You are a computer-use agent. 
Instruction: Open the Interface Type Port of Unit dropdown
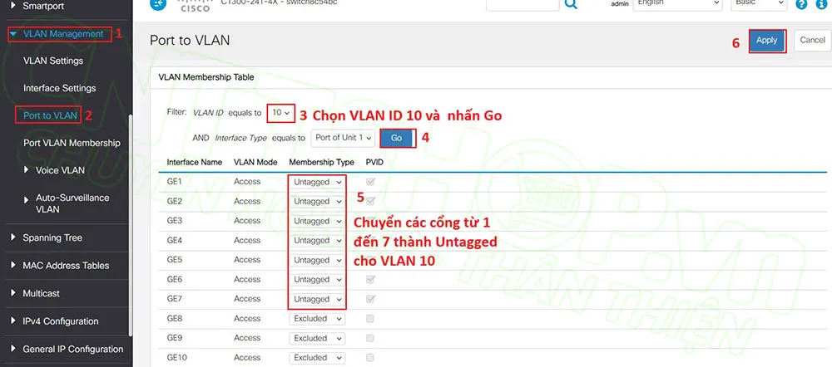[344, 138]
